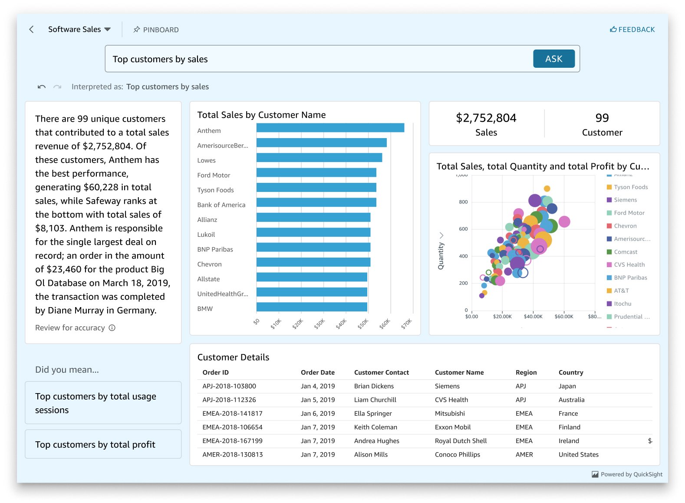The height and width of the screenshot is (503, 685).
Task: Click the Region column header
Action: [526, 372]
